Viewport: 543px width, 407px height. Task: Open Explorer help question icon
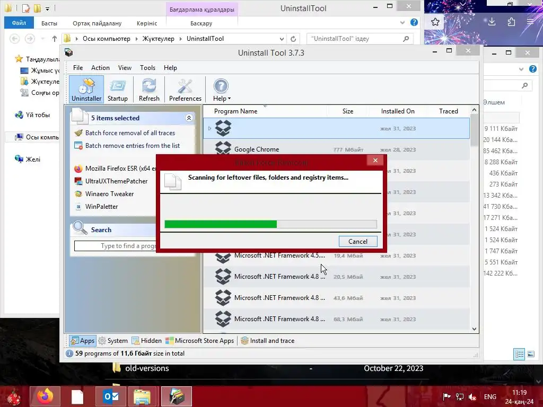[x=414, y=22]
